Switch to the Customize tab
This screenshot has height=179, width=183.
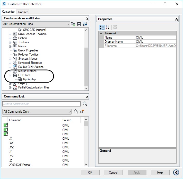point(8,12)
